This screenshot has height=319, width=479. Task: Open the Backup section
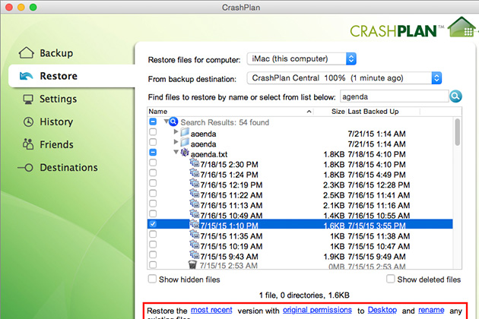[56, 53]
